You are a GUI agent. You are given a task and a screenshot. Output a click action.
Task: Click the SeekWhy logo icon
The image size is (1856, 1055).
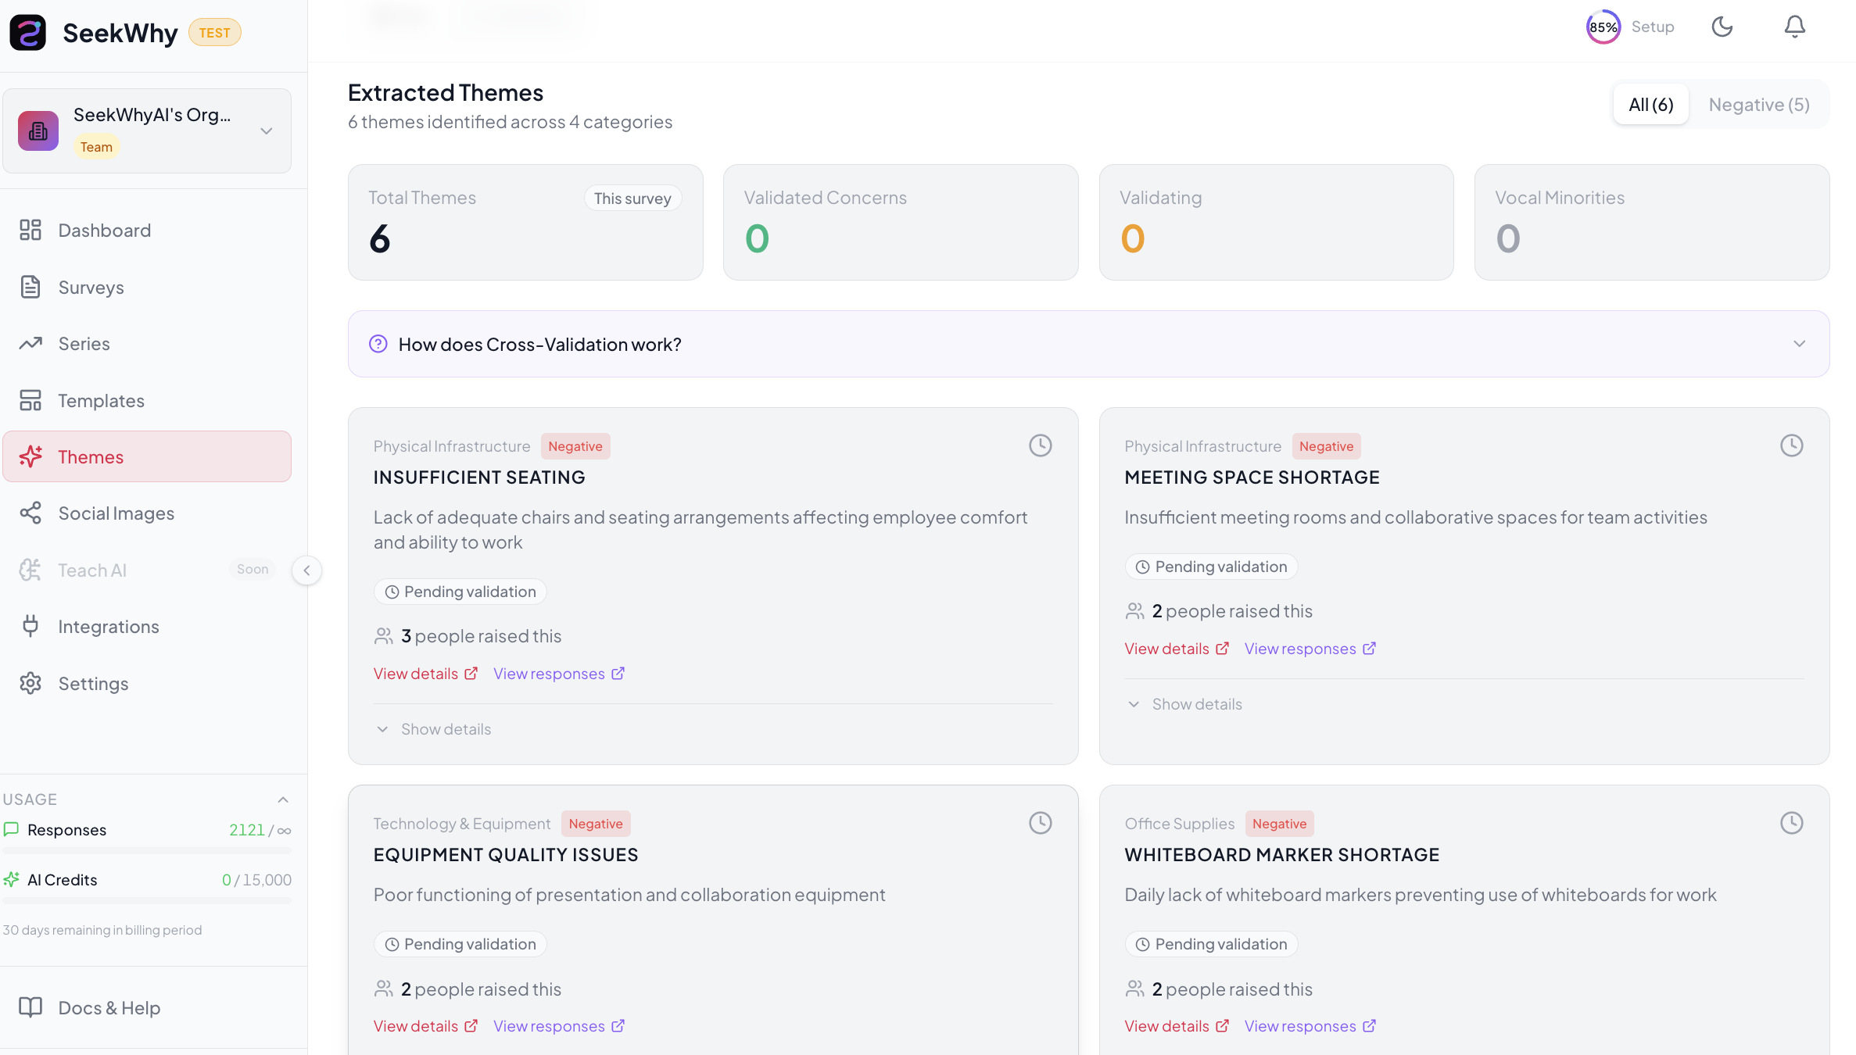point(28,33)
